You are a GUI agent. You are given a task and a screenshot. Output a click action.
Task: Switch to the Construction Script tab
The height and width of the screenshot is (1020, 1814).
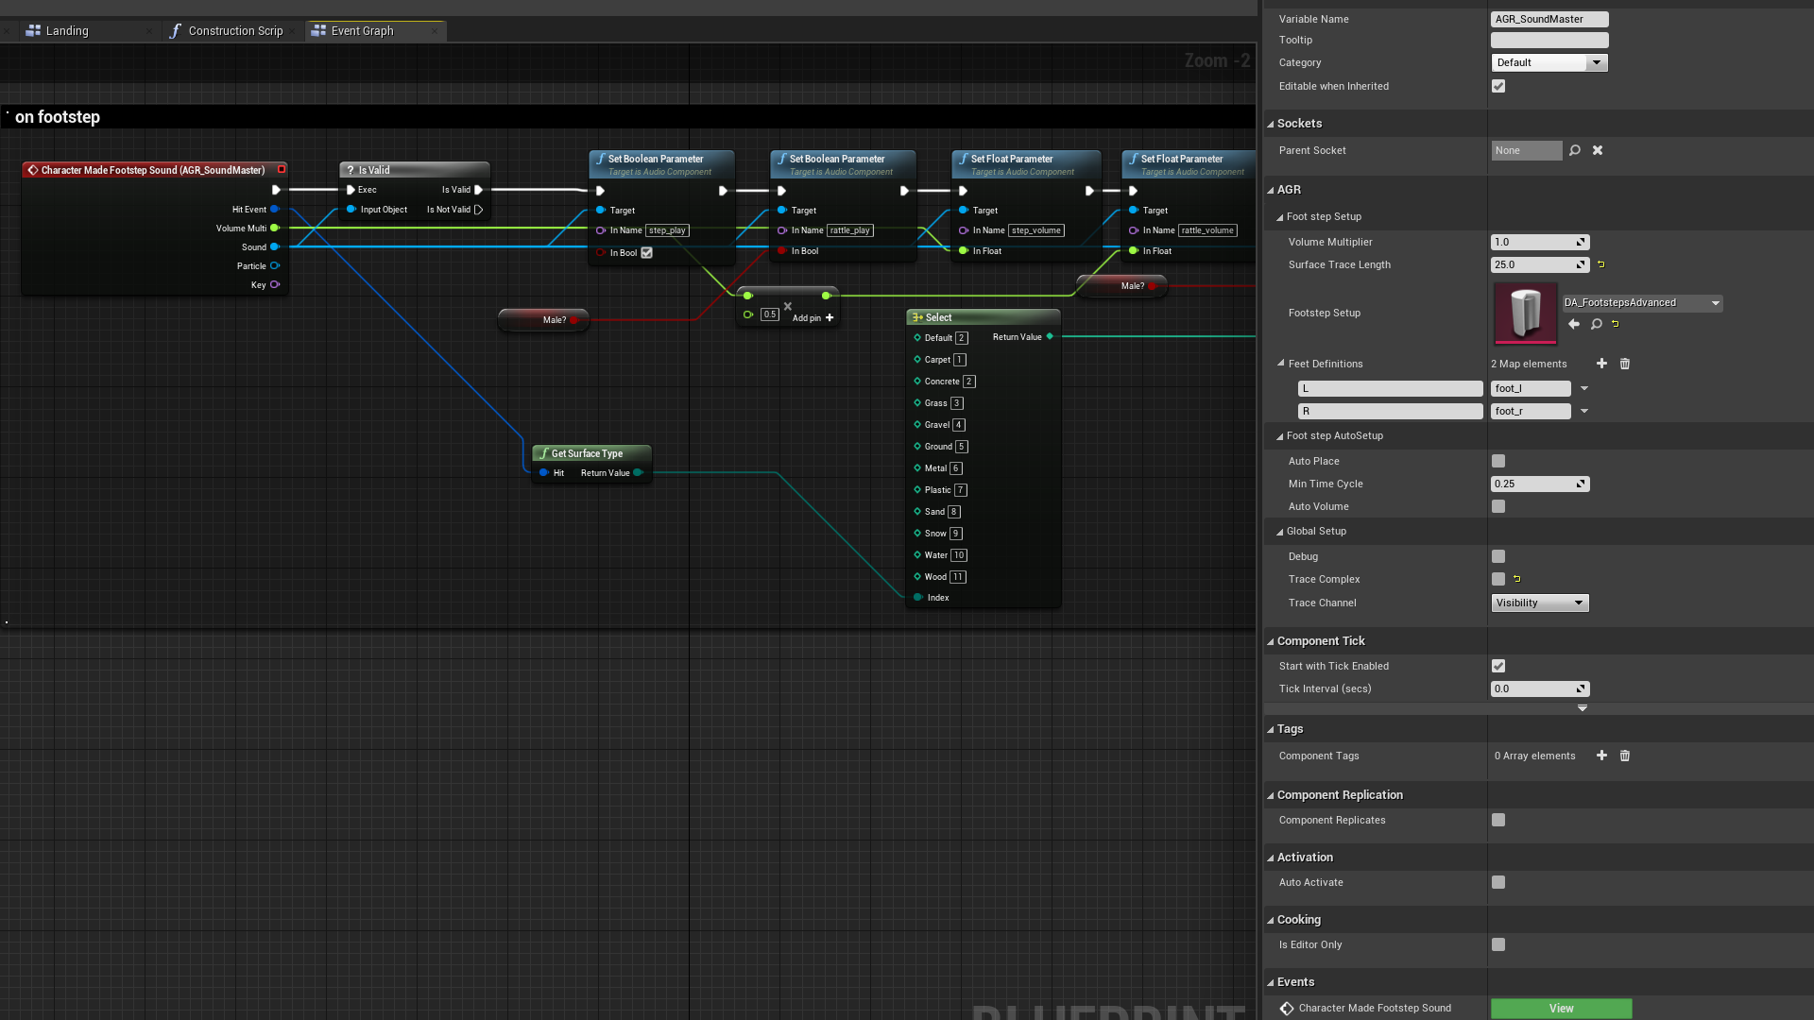coord(234,31)
